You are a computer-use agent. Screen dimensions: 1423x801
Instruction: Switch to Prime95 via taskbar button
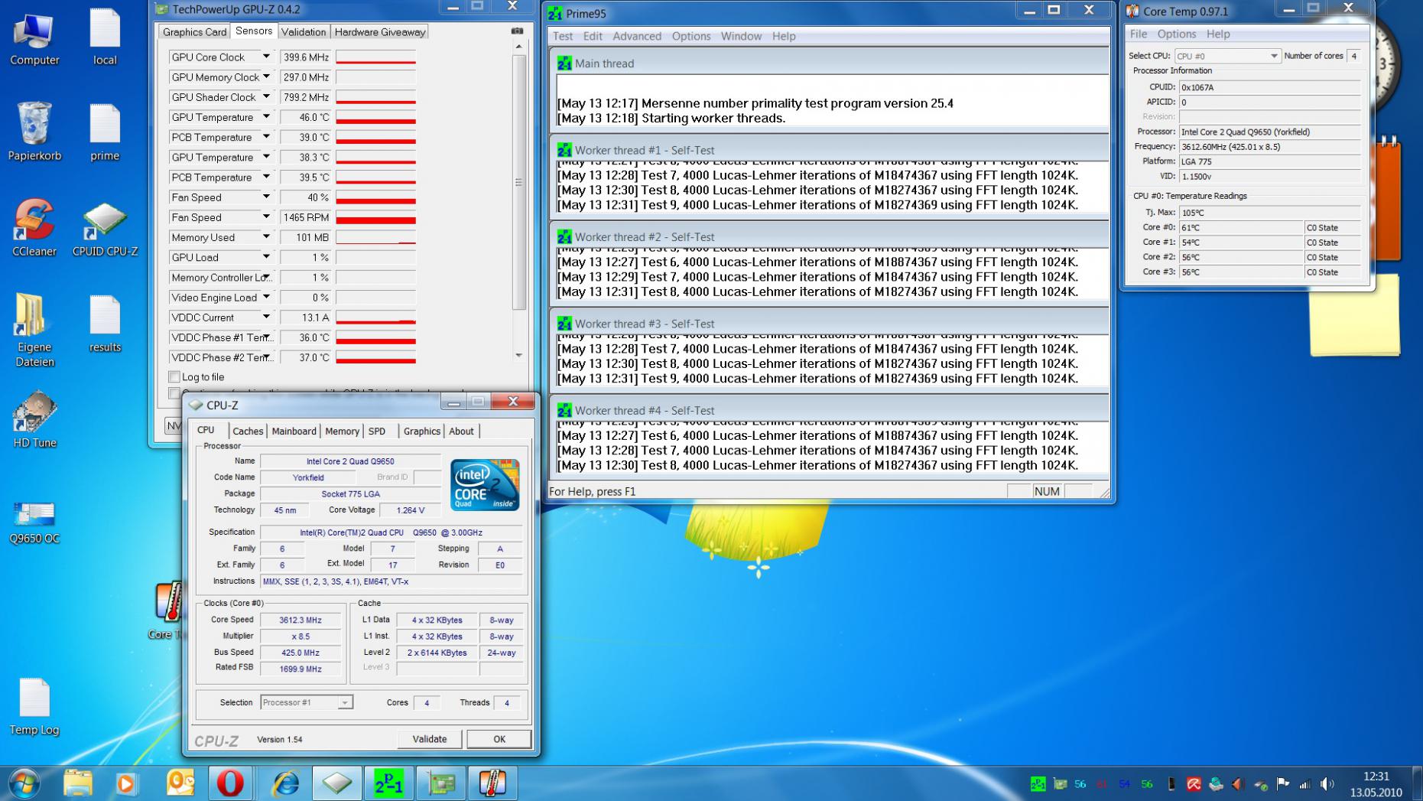[389, 783]
